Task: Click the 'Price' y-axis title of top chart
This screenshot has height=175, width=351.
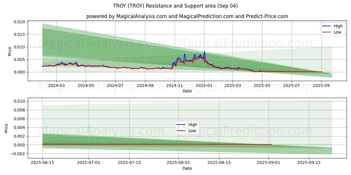Action: point(10,51)
